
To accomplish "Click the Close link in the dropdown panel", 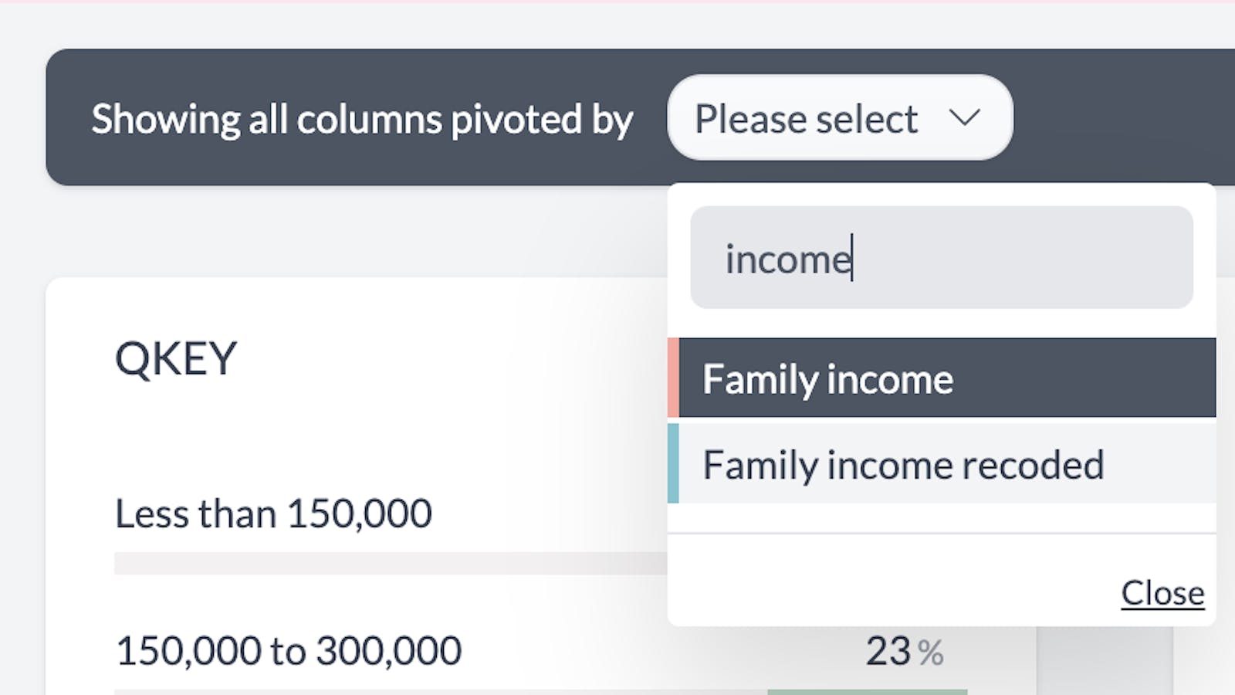I will click(x=1162, y=593).
